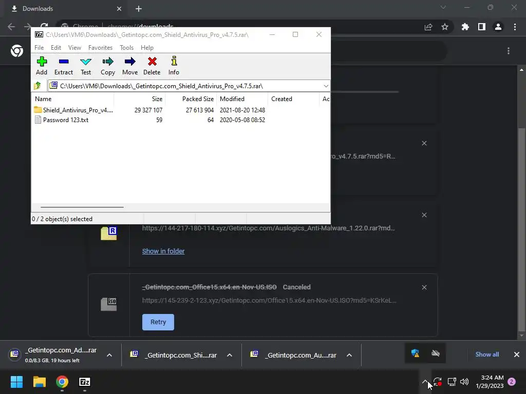Open the taskbar volume icon

coord(464,382)
